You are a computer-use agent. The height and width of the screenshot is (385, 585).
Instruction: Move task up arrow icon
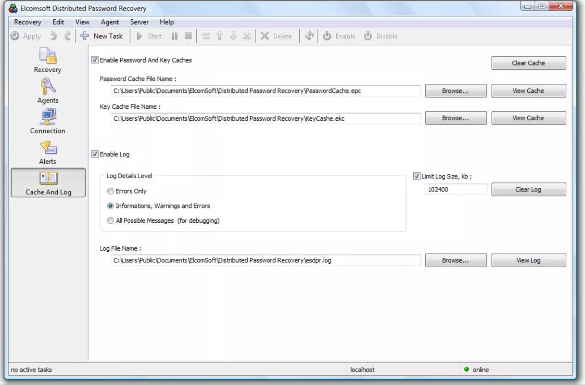219,36
